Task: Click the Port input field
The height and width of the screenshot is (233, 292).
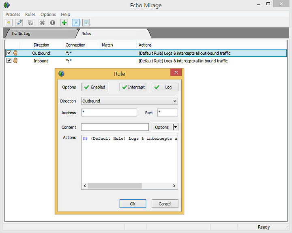Action: (167, 113)
